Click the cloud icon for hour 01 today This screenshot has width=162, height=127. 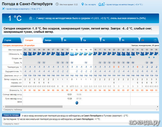(25, 54)
